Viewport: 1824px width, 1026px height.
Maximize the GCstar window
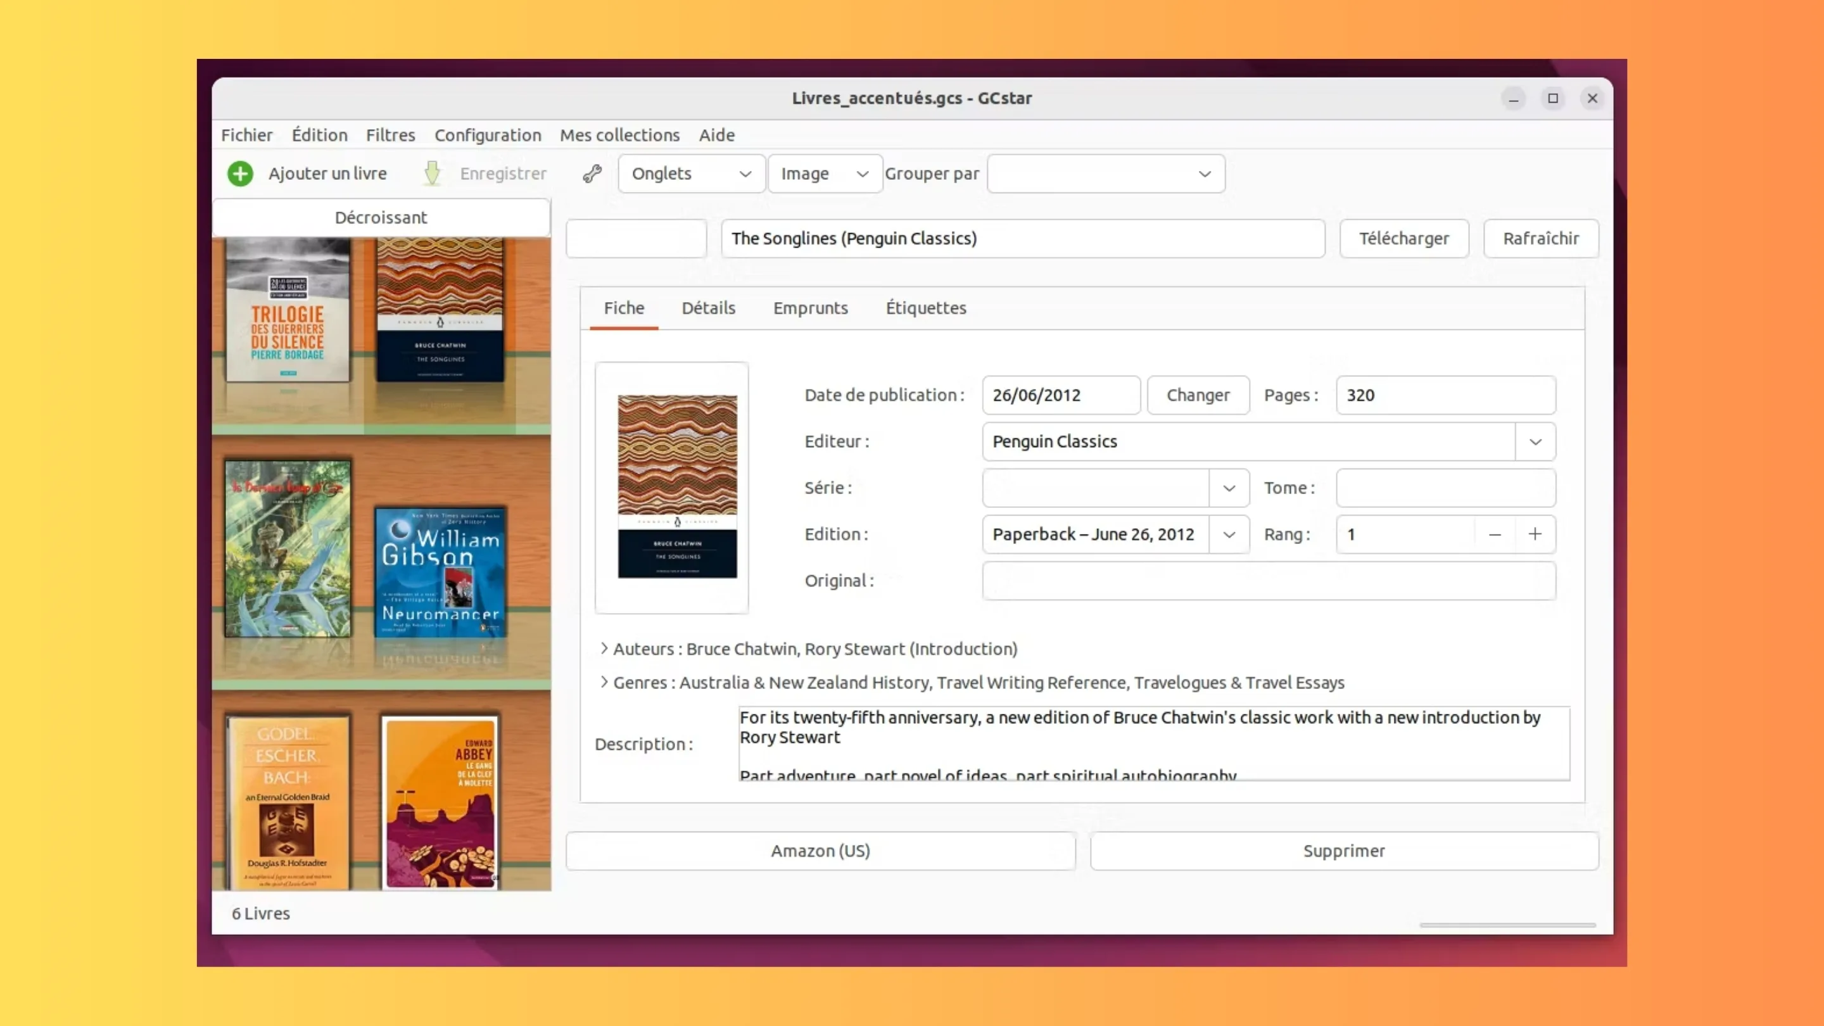[x=1553, y=98]
